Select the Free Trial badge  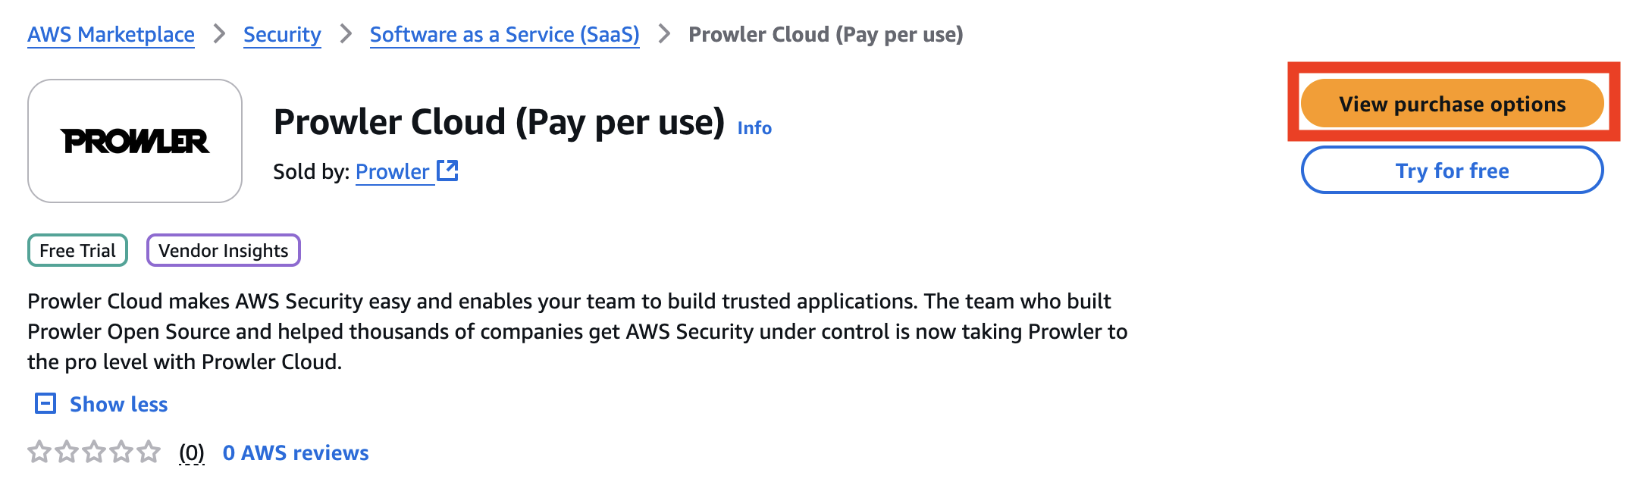tap(77, 250)
